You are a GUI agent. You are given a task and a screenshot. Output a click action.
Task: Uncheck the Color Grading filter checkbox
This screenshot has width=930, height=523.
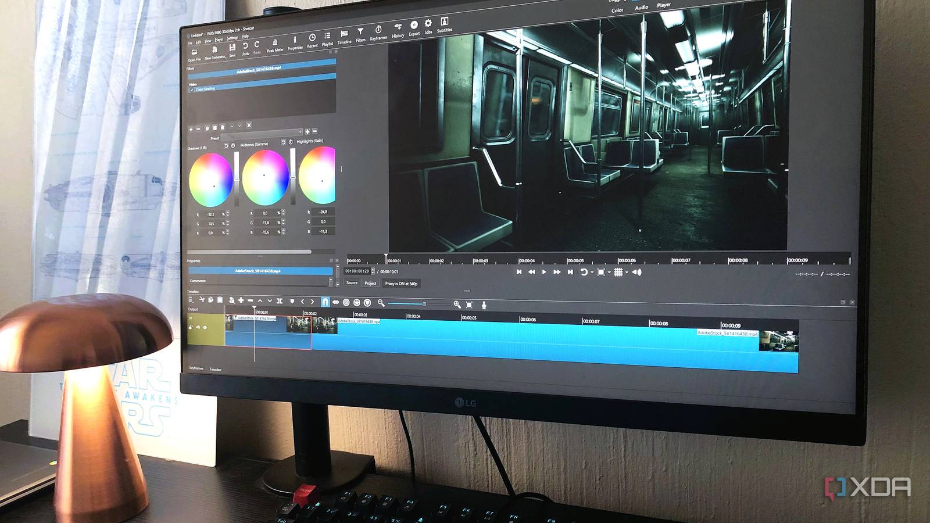pyautogui.click(x=192, y=90)
